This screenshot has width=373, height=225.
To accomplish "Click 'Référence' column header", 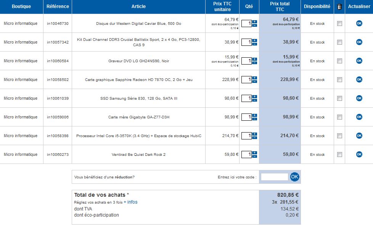I will [58, 6].
